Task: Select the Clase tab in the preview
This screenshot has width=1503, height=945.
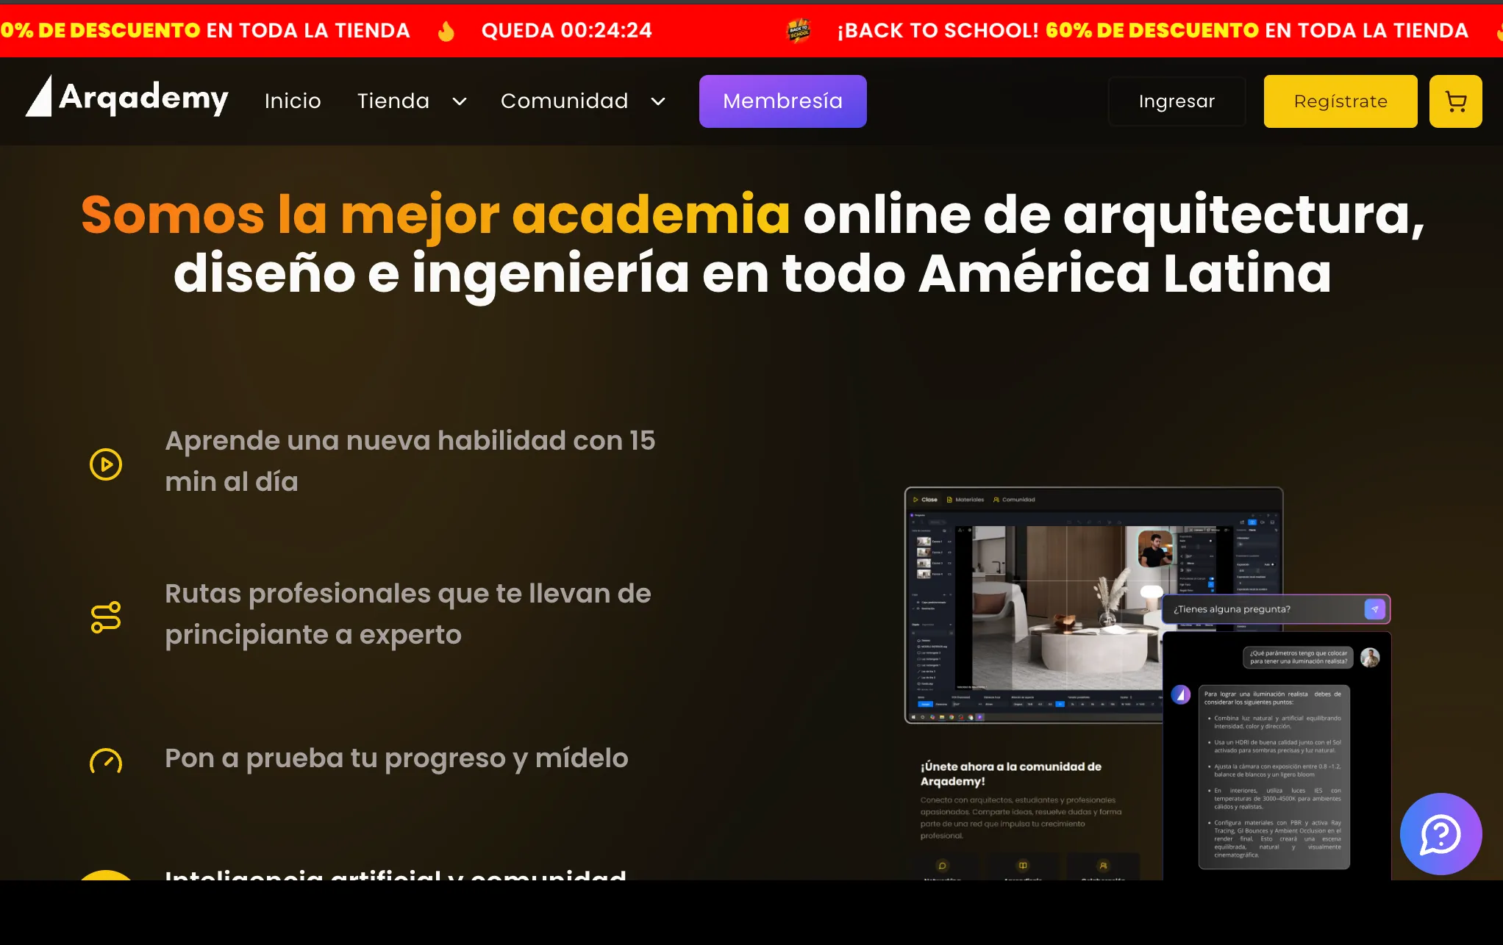Action: click(x=925, y=500)
